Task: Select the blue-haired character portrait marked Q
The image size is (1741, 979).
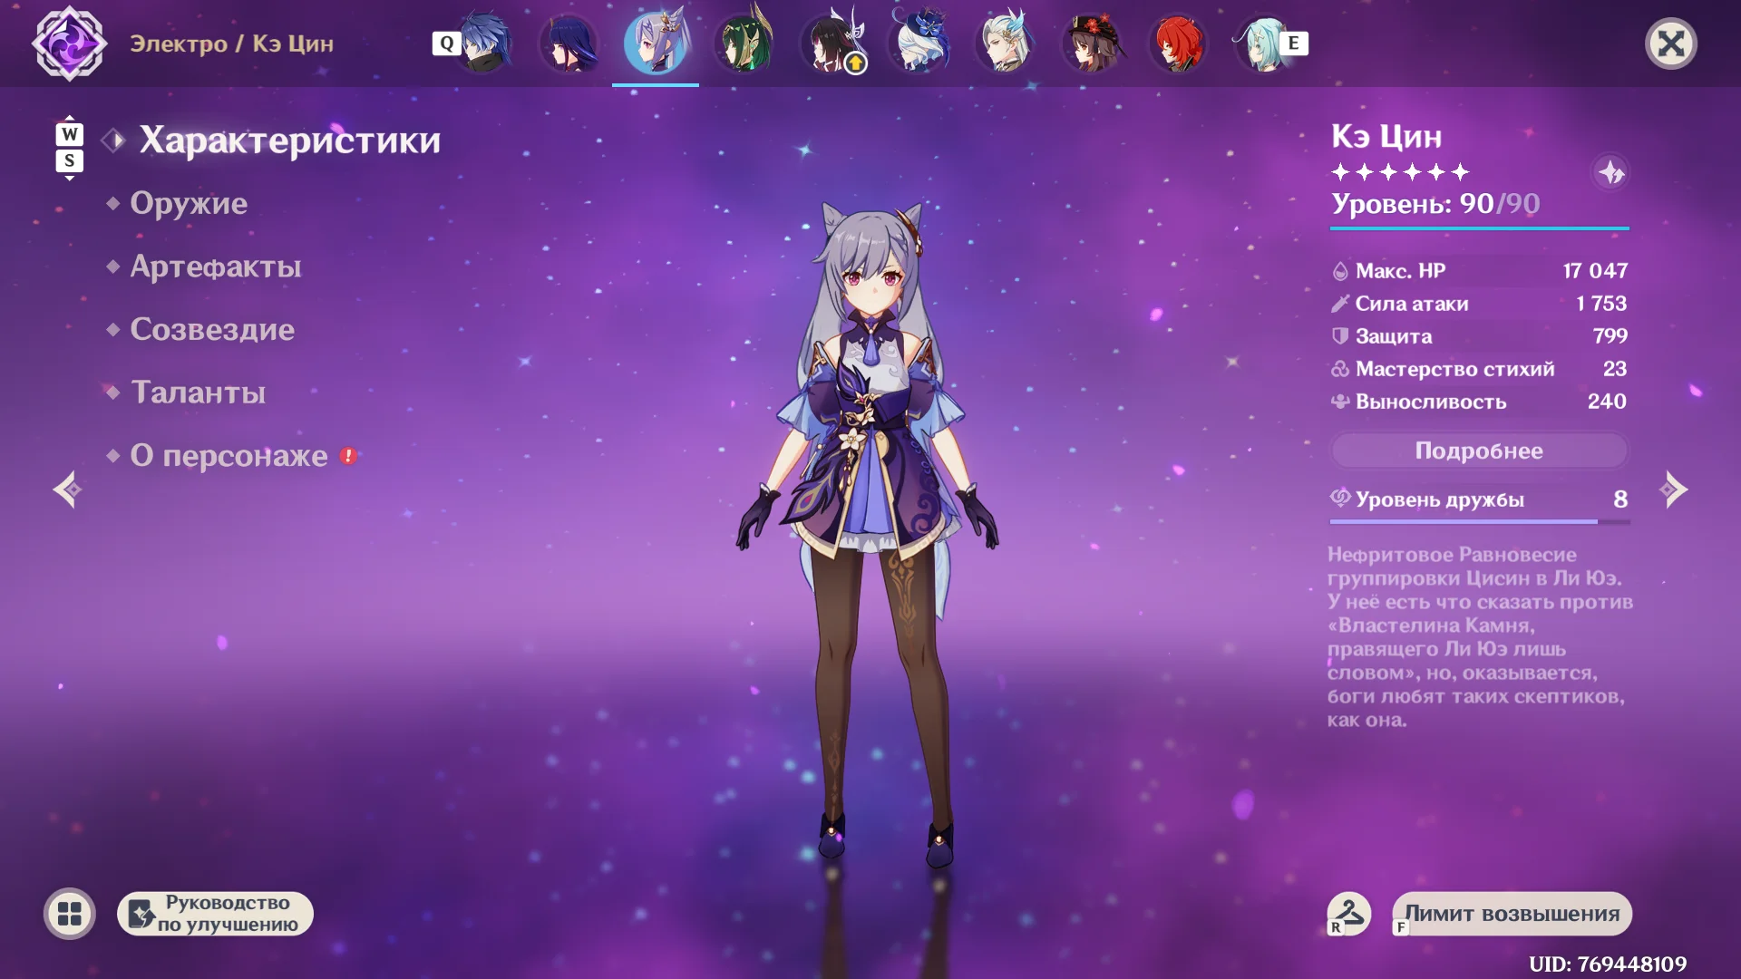Action: 483,44
